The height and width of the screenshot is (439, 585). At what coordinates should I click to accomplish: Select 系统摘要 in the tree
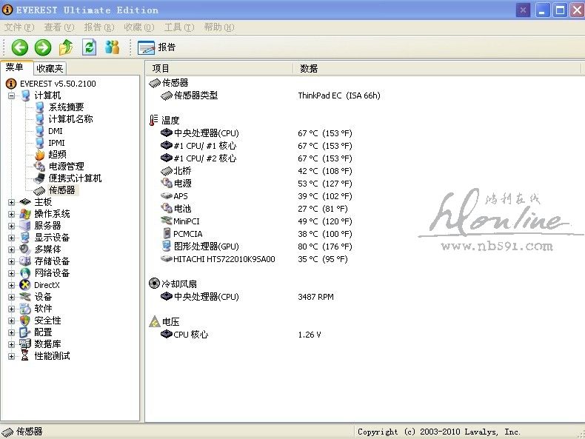[x=66, y=107]
